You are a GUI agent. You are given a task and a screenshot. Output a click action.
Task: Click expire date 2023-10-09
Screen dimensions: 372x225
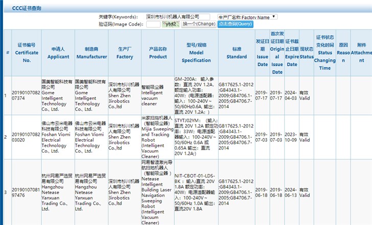pyautogui.click(x=291, y=137)
